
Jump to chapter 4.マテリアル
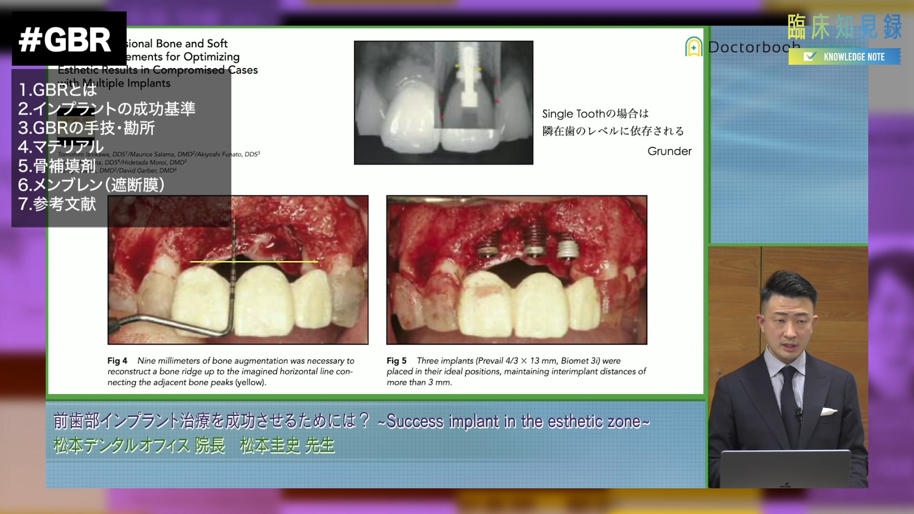(61, 147)
